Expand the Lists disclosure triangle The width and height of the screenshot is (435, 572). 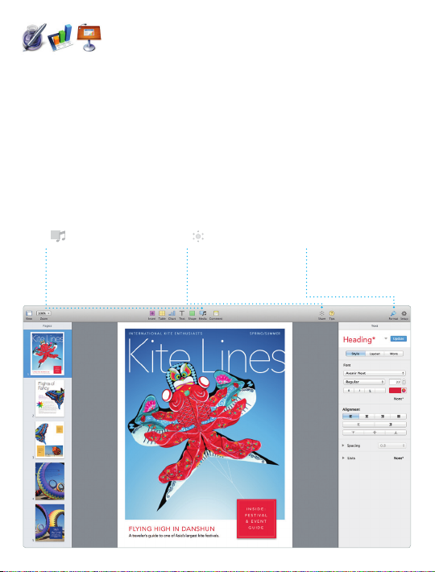[343, 458]
